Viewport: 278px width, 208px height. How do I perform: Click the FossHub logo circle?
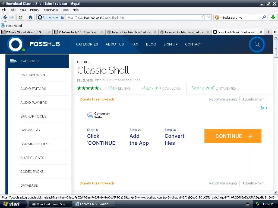[15, 44]
